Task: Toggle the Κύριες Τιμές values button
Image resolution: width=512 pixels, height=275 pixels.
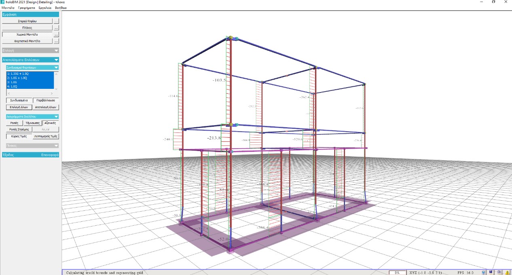Action: 19,136
